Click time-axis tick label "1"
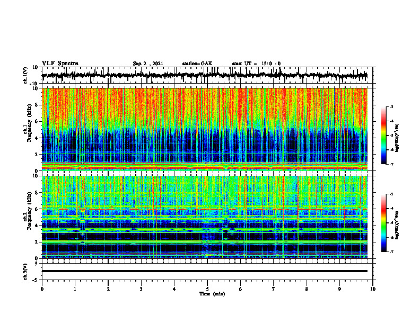 (x=75, y=289)
